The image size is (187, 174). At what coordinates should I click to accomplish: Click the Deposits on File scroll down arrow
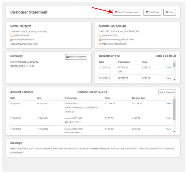[x=174, y=80]
